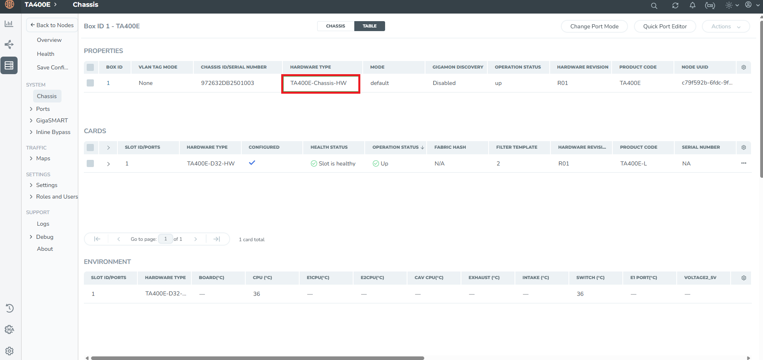Screen dimensions: 763x360
Task: Open Environment table column settings gear
Action: pyautogui.click(x=743, y=278)
